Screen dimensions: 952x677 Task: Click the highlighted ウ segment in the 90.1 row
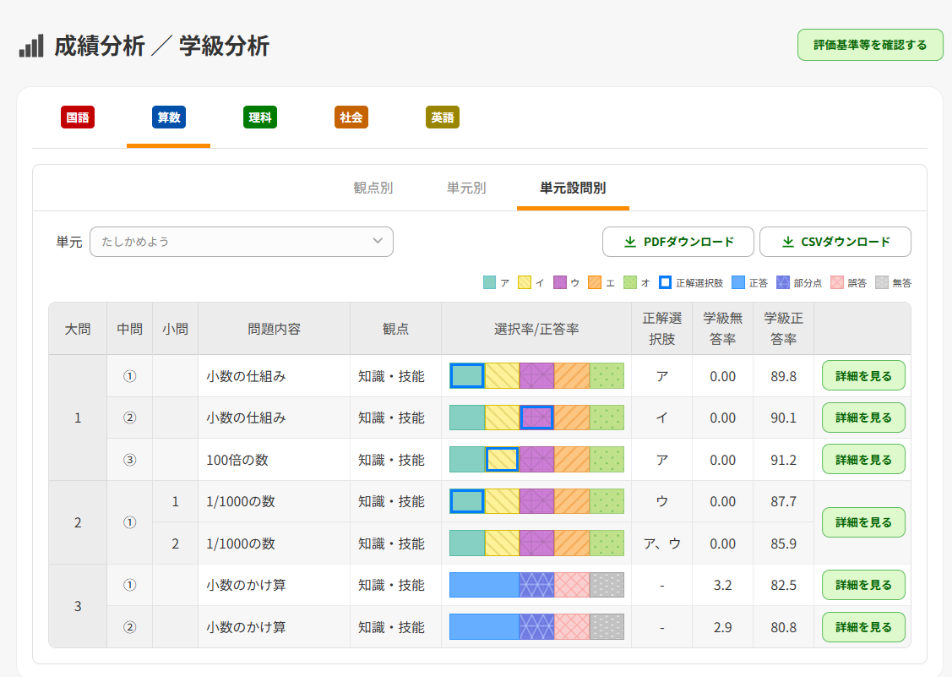pyautogui.click(x=536, y=418)
